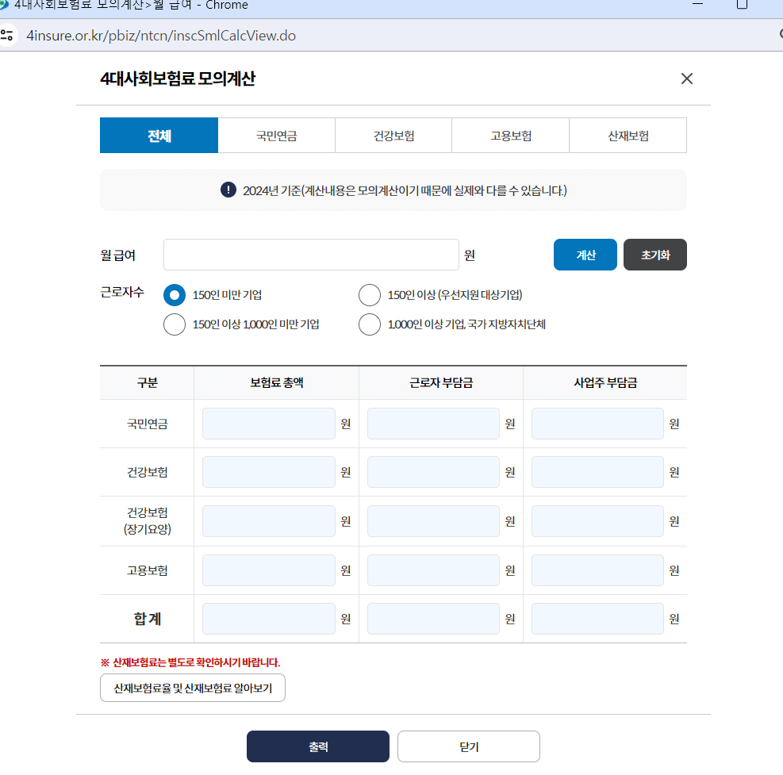Click the exclamation notice icon

(x=228, y=190)
